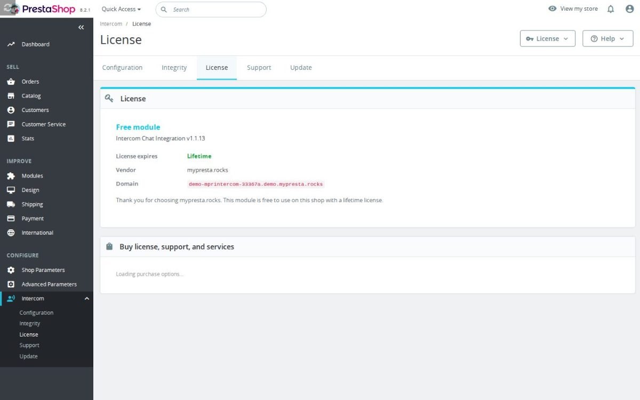Switch to the Support tab
The height and width of the screenshot is (400, 640).
259,68
